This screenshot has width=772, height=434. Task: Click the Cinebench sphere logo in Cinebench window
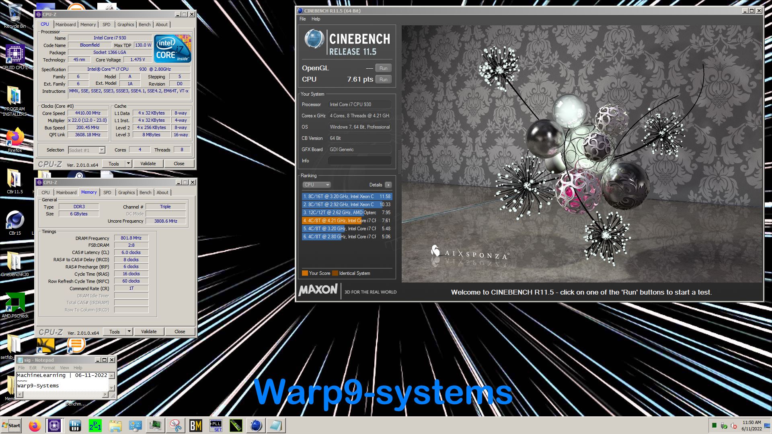[314, 39]
